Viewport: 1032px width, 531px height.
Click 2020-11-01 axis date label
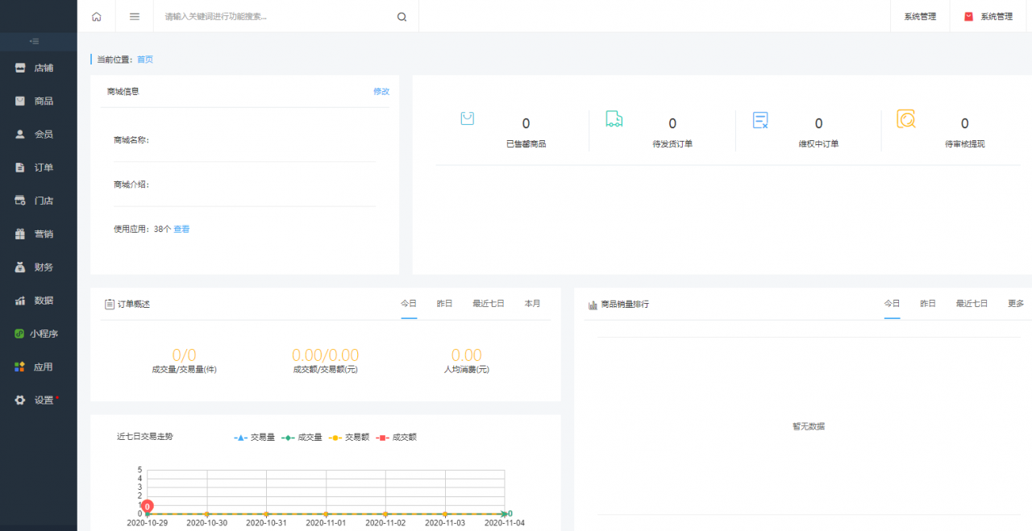(326, 523)
